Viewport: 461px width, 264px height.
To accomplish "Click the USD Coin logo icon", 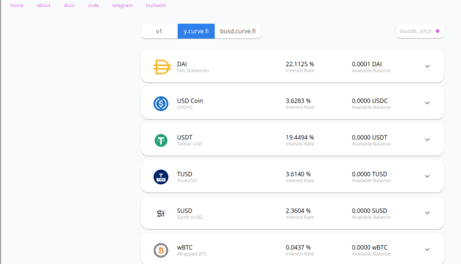I will click(x=161, y=103).
